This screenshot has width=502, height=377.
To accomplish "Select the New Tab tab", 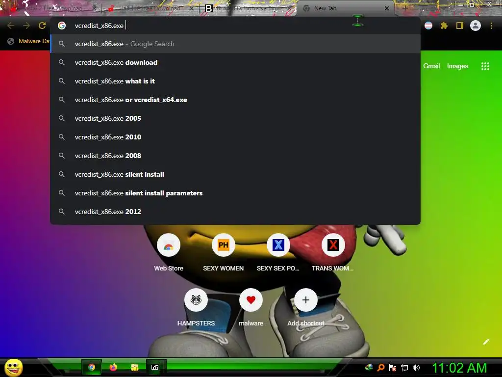I will [345, 8].
